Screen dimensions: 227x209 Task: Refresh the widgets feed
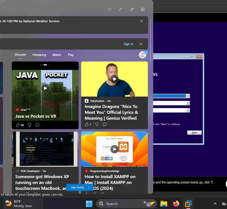coord(109,9)
